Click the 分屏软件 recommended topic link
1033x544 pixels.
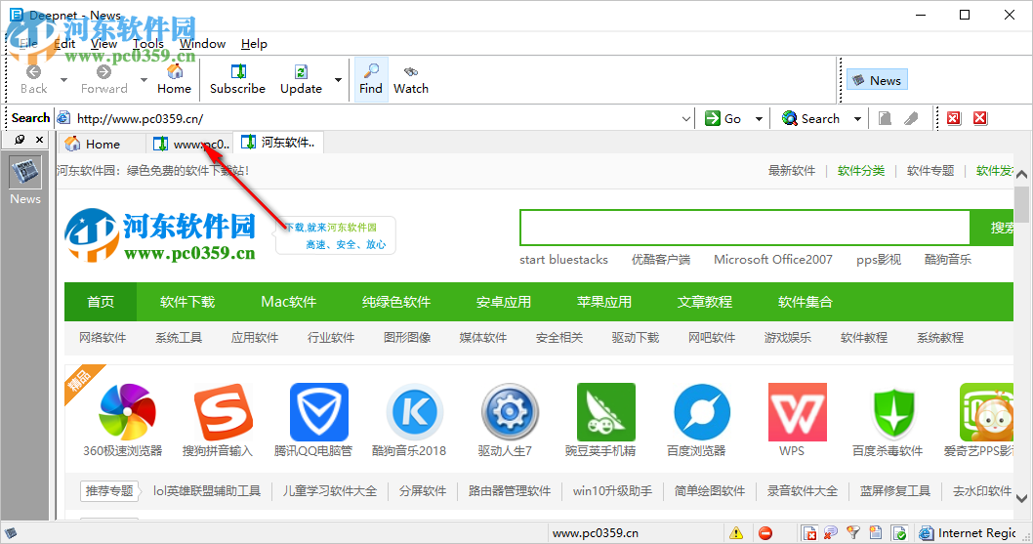[423, 491]
